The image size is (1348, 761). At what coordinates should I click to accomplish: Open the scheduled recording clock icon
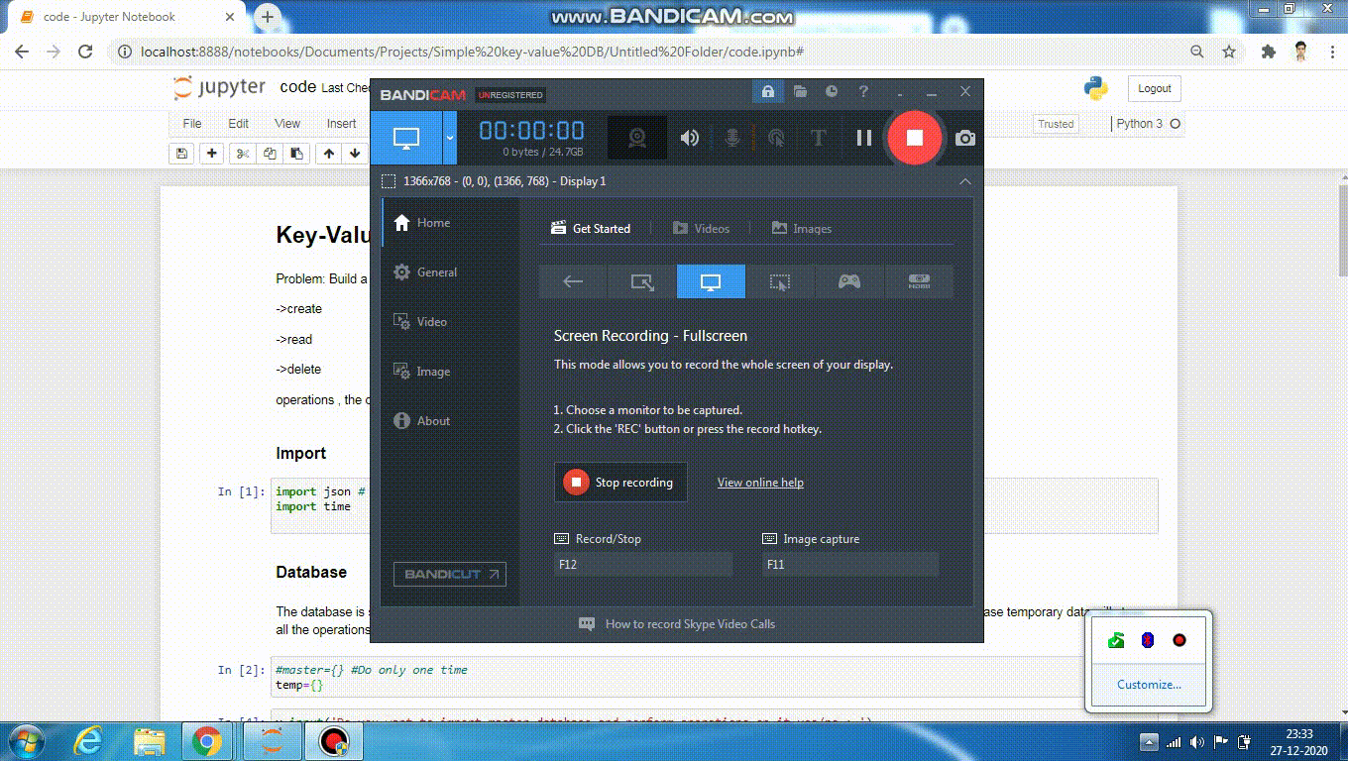[x=832, y=92]
